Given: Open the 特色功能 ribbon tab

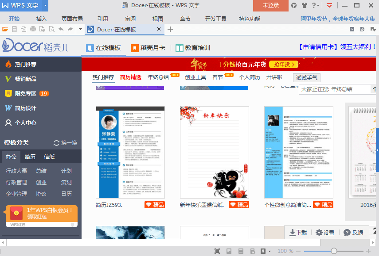Looking at the screenshot, I should (x=250, y=19).
